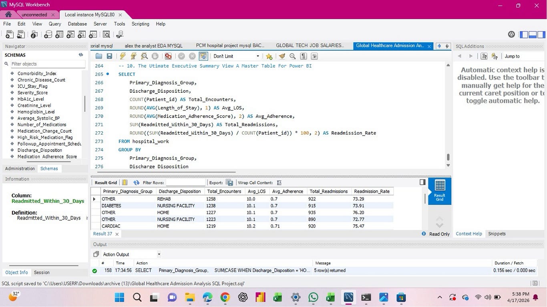Switch to PCM hospital project tab

pyautogui.click(x=230, y=46)
